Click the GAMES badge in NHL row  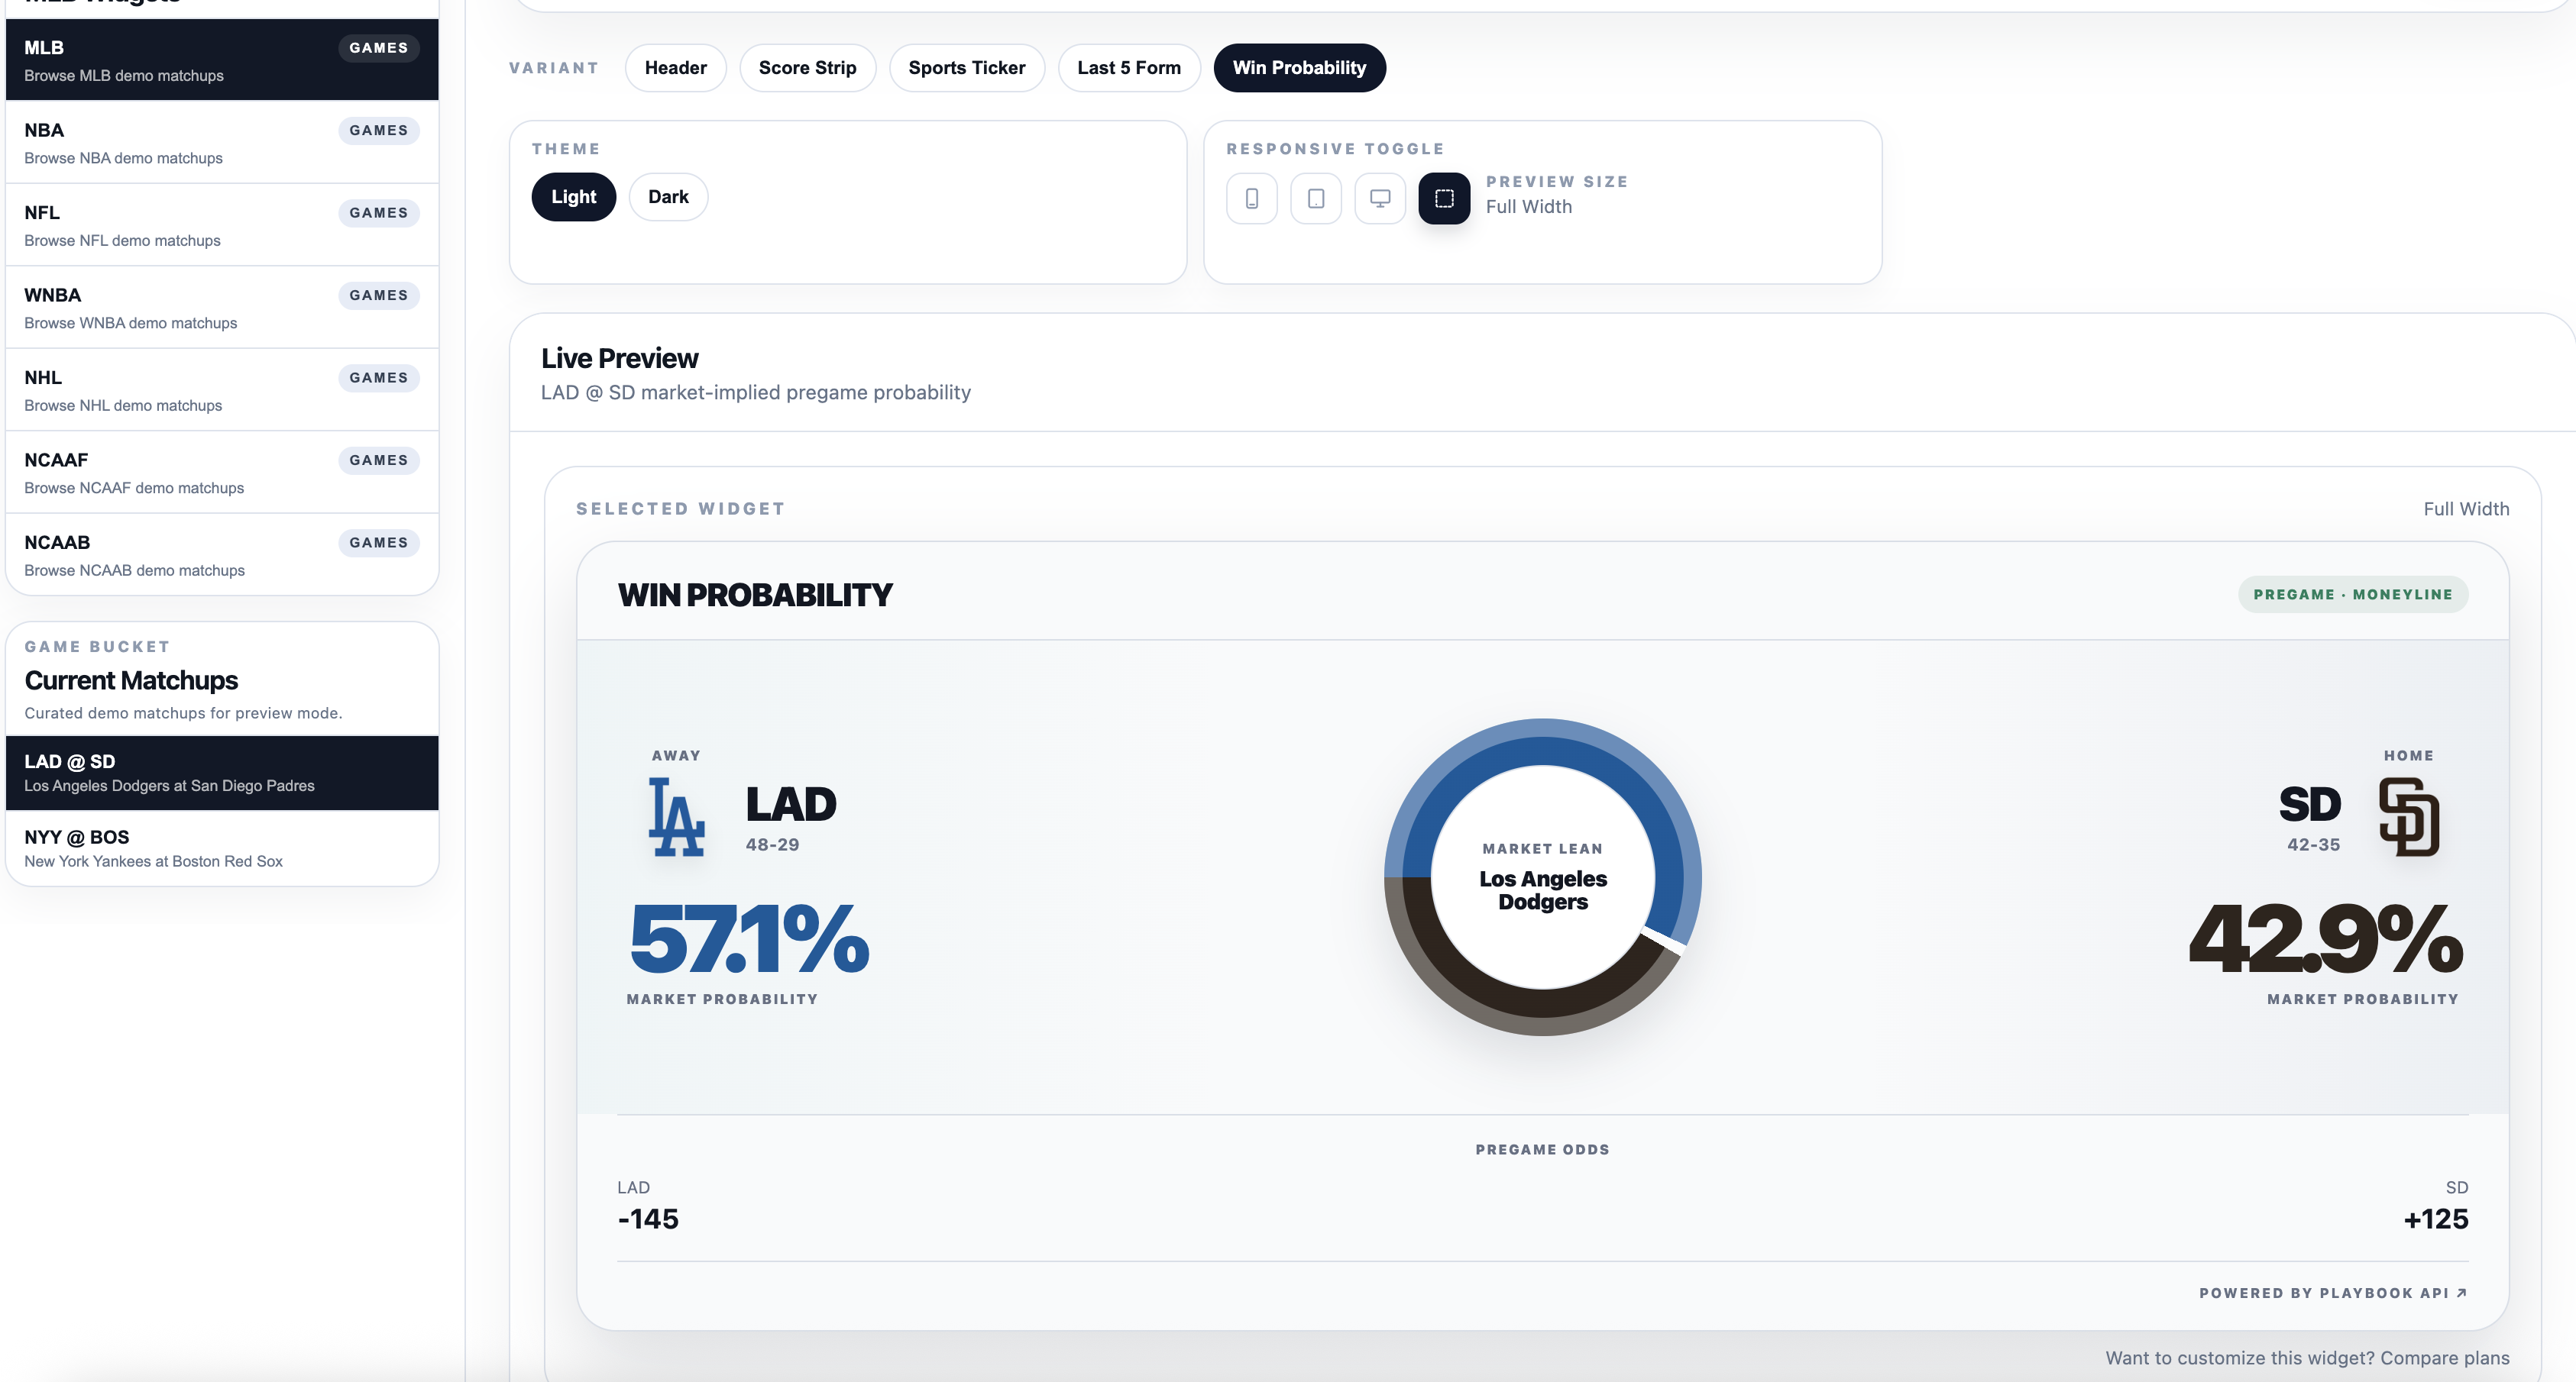[379, 378]
